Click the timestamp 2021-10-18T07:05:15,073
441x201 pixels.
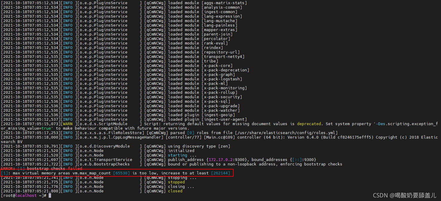click(31, 124)
